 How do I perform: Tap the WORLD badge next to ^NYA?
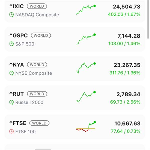click(x=37, y=65)
